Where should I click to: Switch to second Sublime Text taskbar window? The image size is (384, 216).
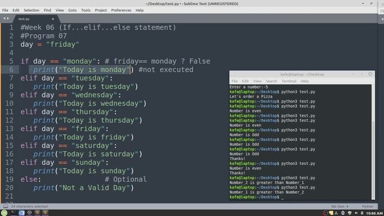46,213
